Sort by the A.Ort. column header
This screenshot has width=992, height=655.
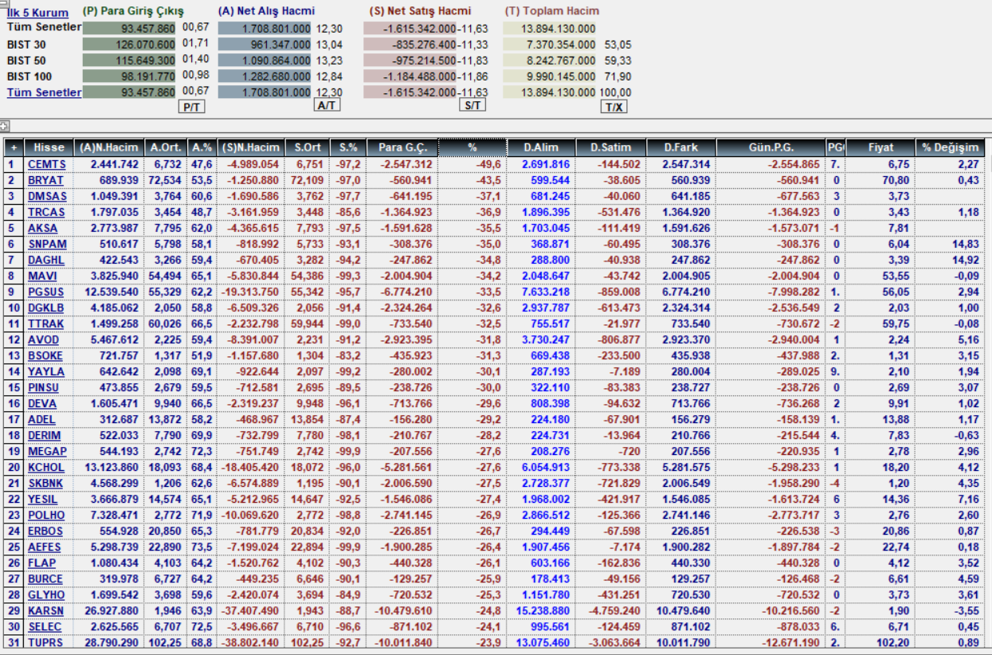coord(166,147)
